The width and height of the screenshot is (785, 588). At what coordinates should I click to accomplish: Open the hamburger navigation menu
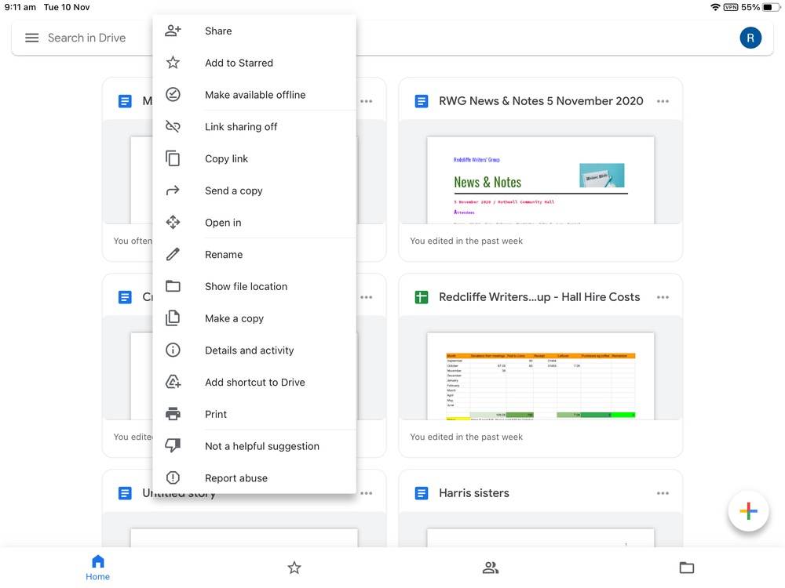click(32, 38)
